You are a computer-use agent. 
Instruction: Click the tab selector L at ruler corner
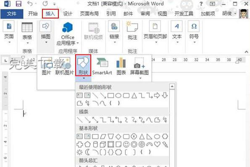point(6,61)
